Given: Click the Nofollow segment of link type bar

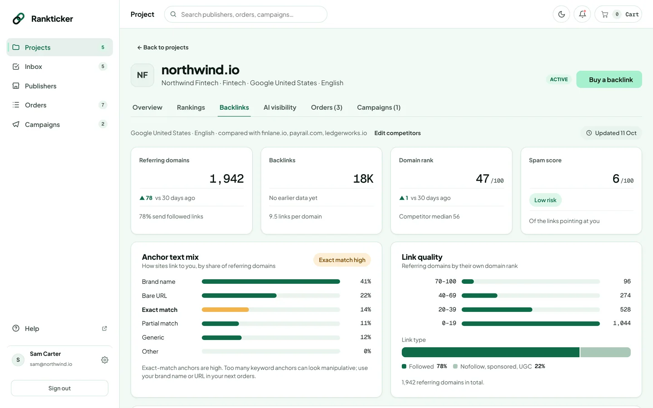Looking at the screenshot, I should (605, 352).
